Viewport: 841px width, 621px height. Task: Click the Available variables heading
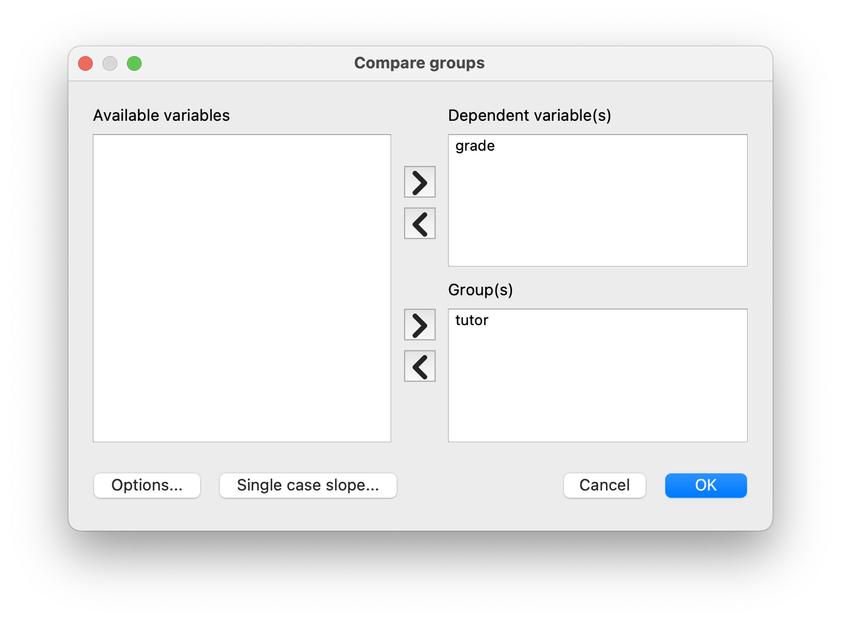point(161,115)
